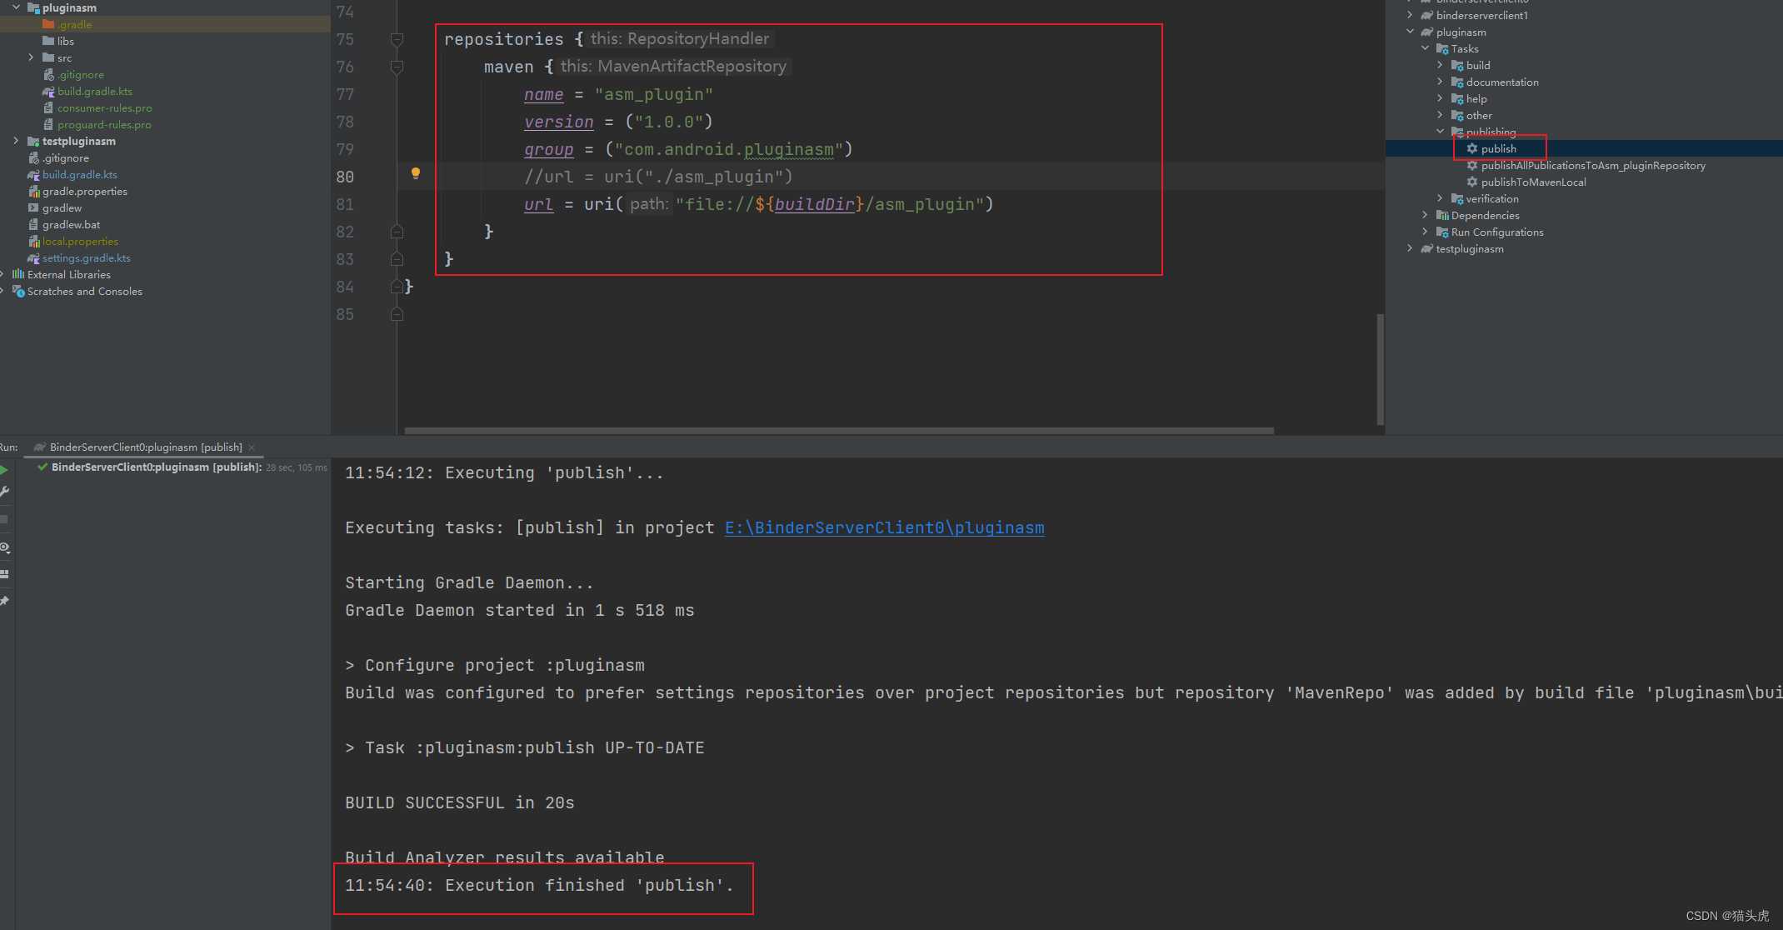Click the pin tab icon in Run toolbar
The image size is (1783, 930).
[4, 601]
